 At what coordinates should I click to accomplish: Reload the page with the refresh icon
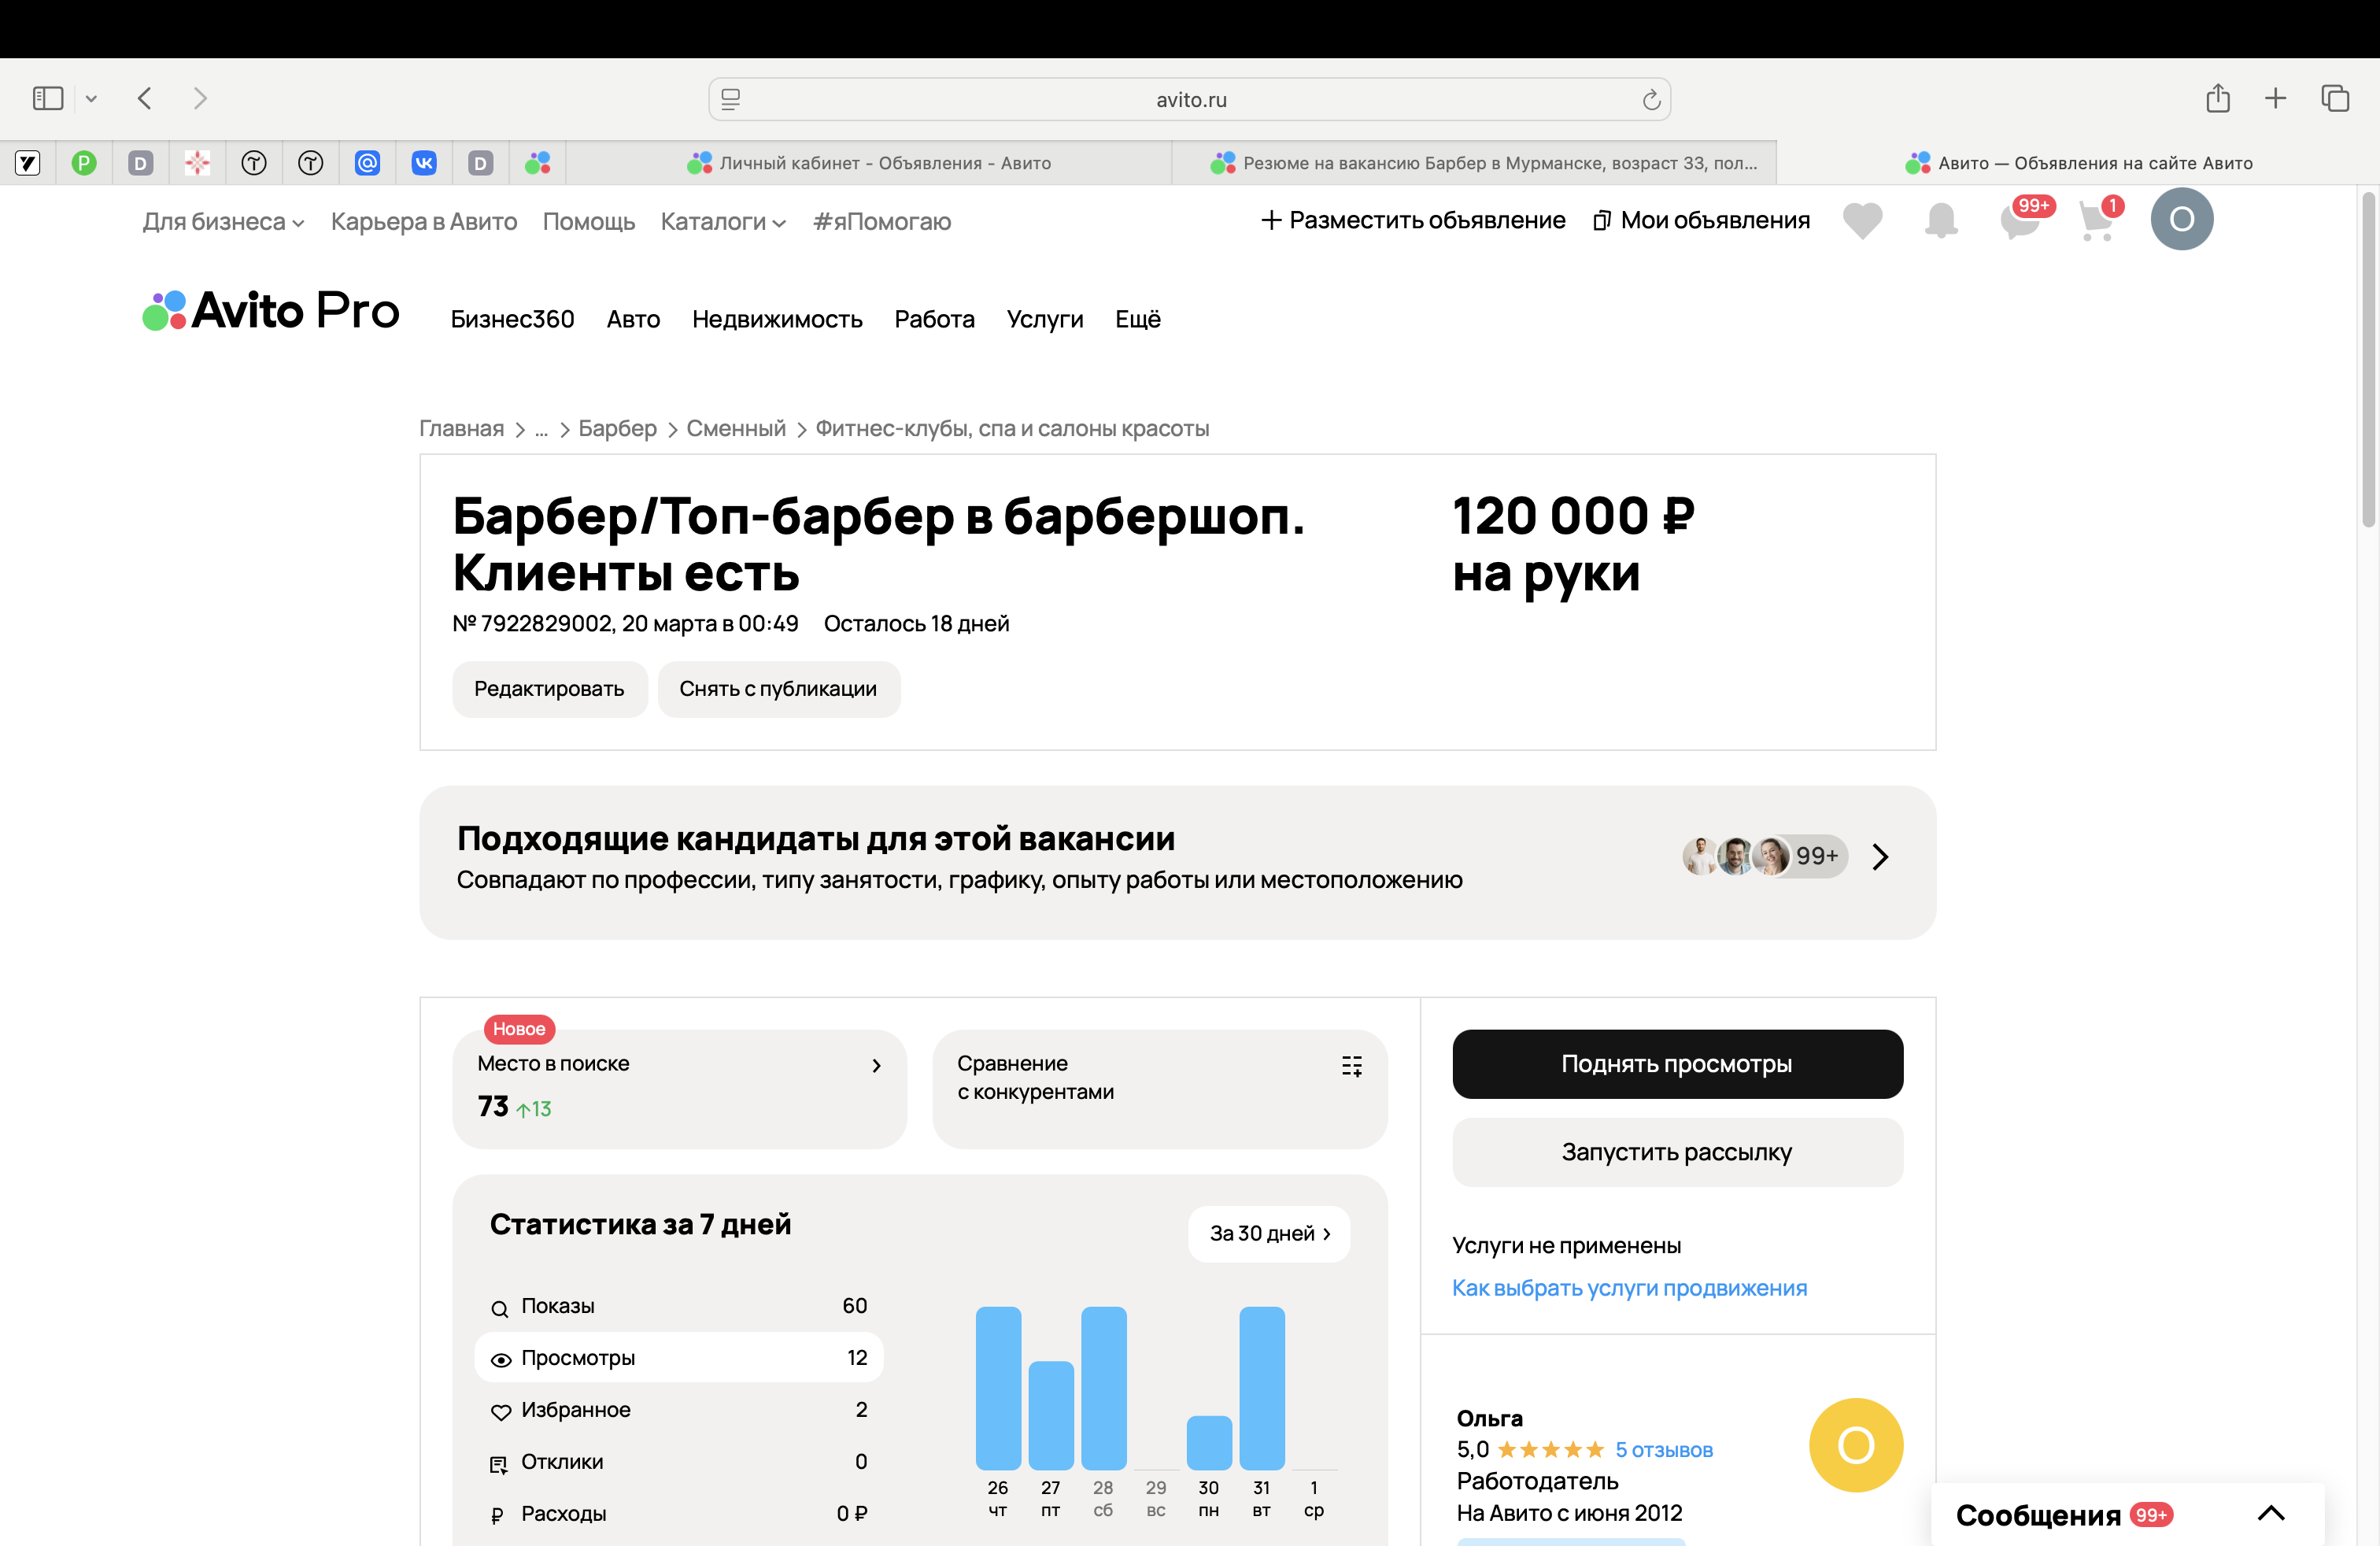pos(1651,99)
